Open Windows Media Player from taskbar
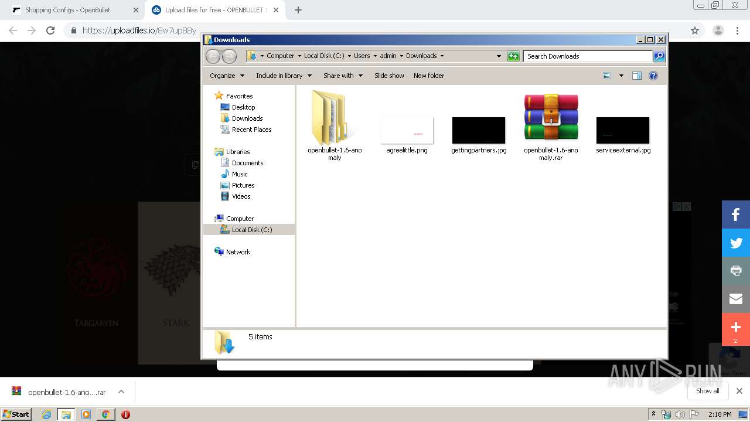This screenshot has width=750, height=422. 86,414
